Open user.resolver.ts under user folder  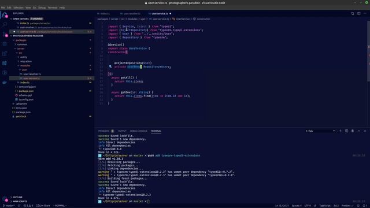coord(32,74)
